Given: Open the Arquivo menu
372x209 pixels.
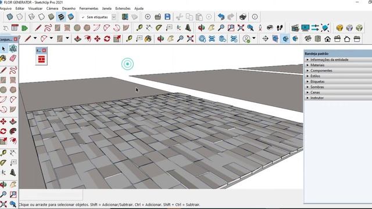Looking at the screenshot, I should pyautogui.click(x=6, y=8).
